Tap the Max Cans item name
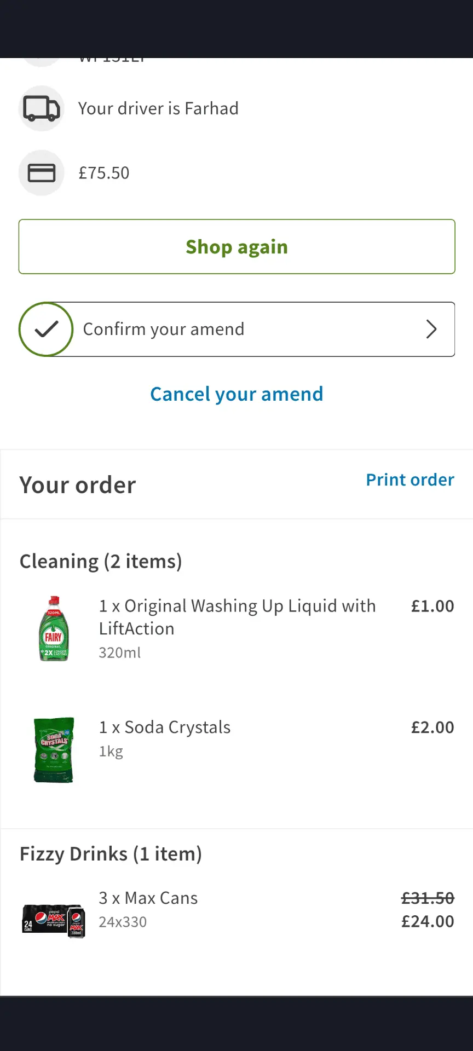 148,898
